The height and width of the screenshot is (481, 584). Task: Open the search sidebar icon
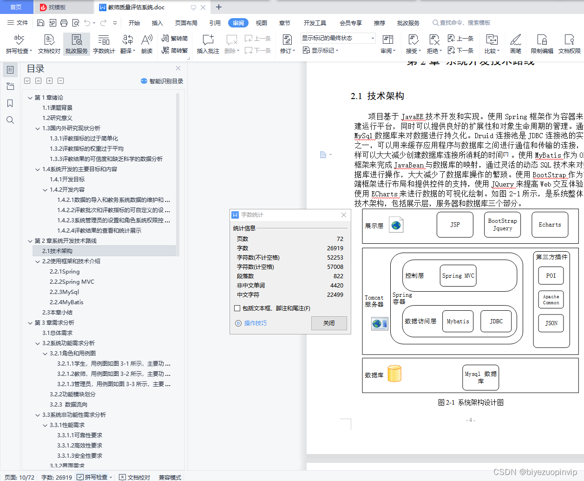click(x=10, y=120)
